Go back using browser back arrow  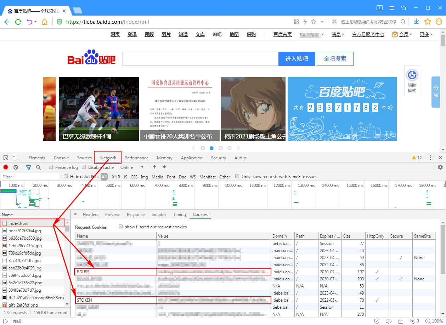click(x=7, y=22)
